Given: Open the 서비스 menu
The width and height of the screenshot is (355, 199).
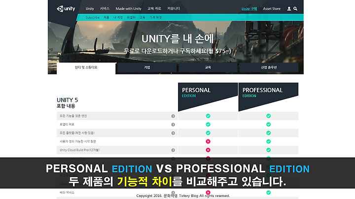Looking at the screenshot, I should 105,8.
